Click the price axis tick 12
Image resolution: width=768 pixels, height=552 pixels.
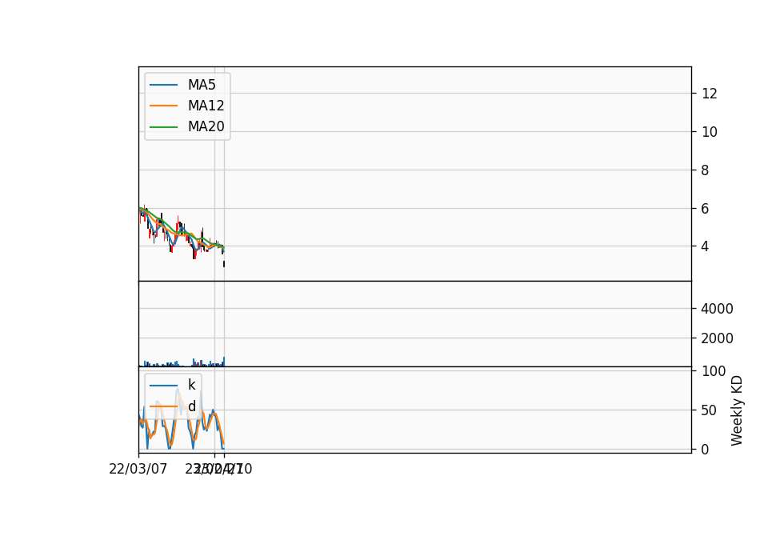(710, 93)
